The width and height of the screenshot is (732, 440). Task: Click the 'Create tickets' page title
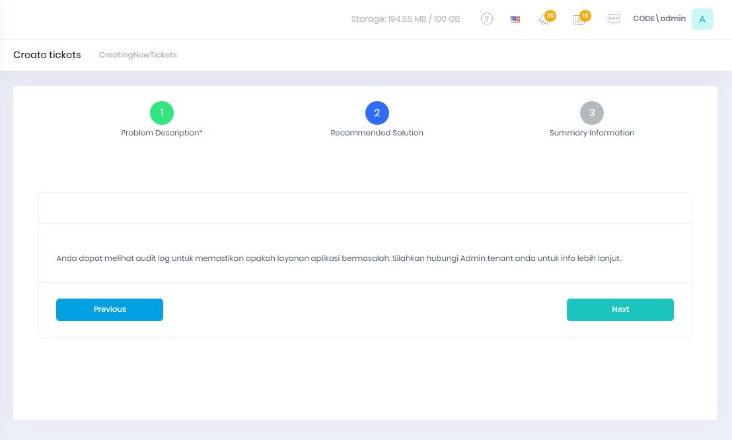coord(47,55)
